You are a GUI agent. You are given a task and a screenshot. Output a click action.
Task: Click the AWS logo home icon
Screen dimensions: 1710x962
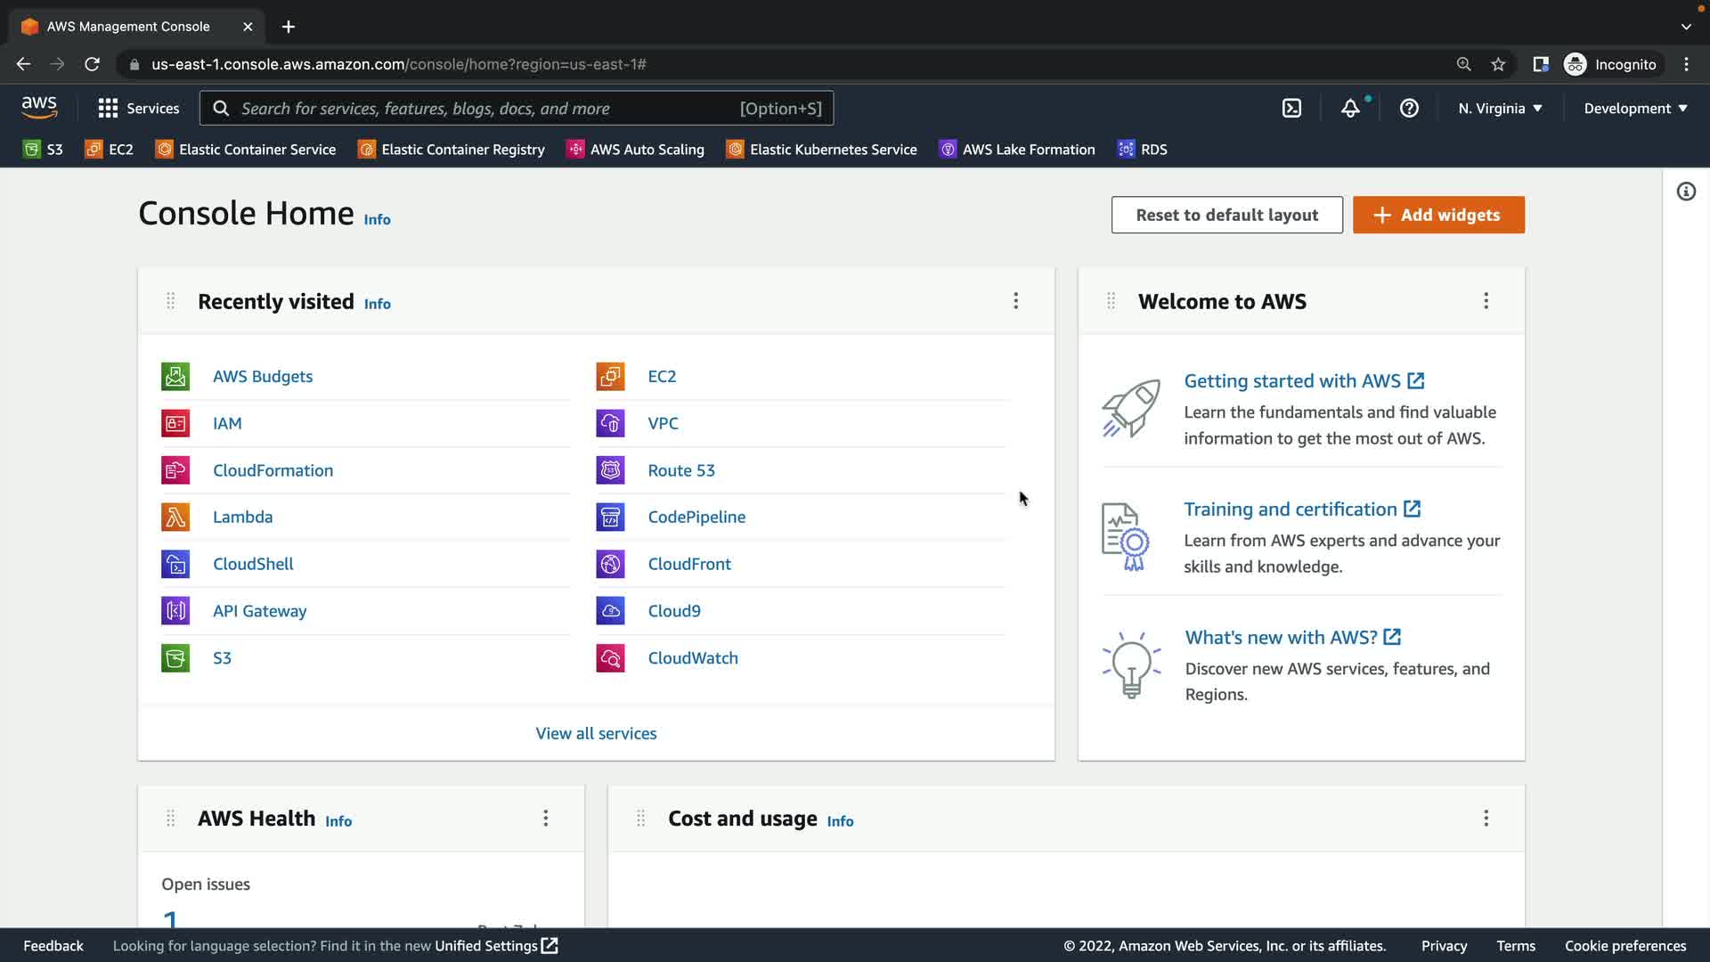39,108
